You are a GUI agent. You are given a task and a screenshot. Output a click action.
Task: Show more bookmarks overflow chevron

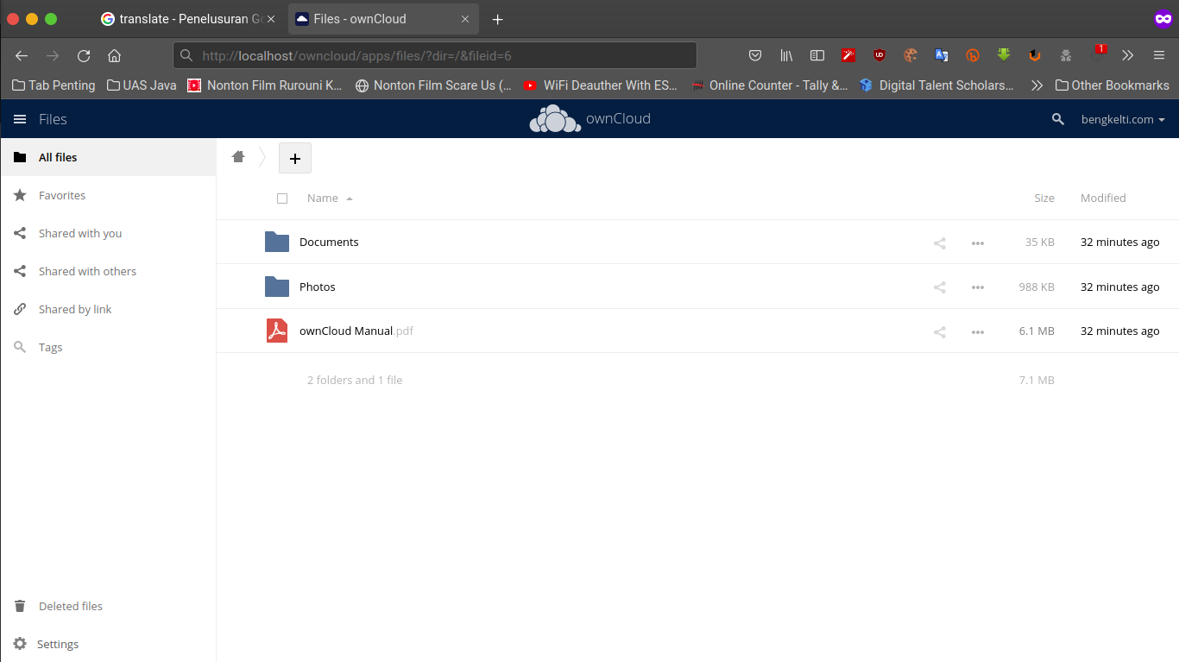click(1037, 85)
